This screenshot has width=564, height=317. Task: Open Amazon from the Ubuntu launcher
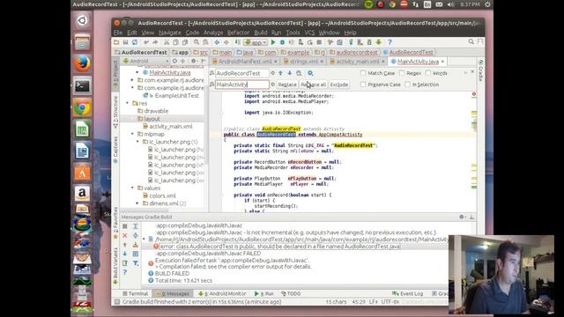tap(82, 194)
